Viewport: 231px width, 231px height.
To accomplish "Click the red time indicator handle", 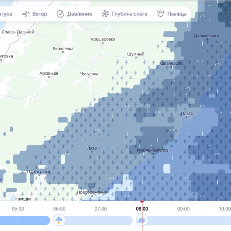I will click(x=142, y=202).
